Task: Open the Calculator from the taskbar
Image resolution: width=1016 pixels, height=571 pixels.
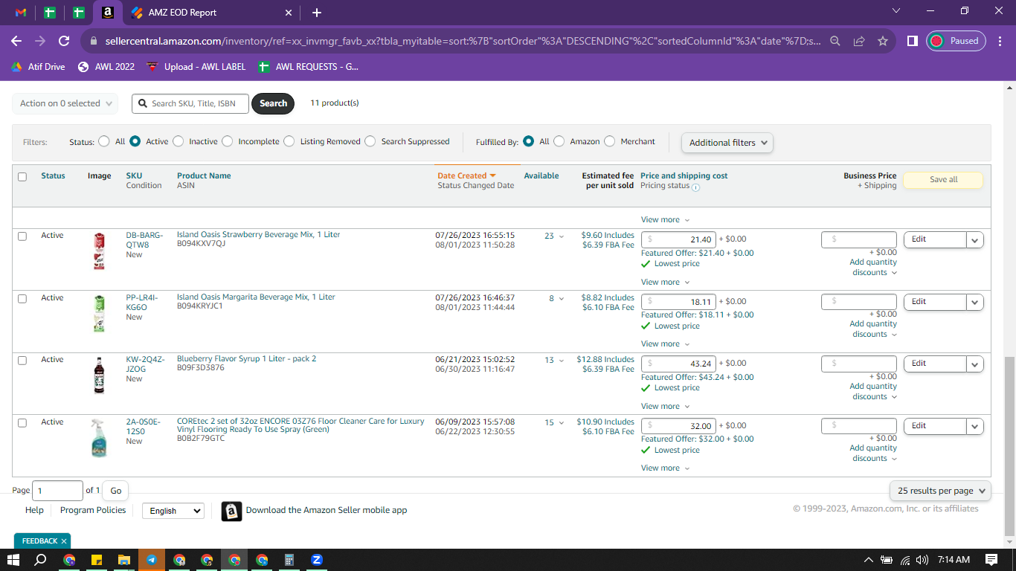Action: point(289,560)
